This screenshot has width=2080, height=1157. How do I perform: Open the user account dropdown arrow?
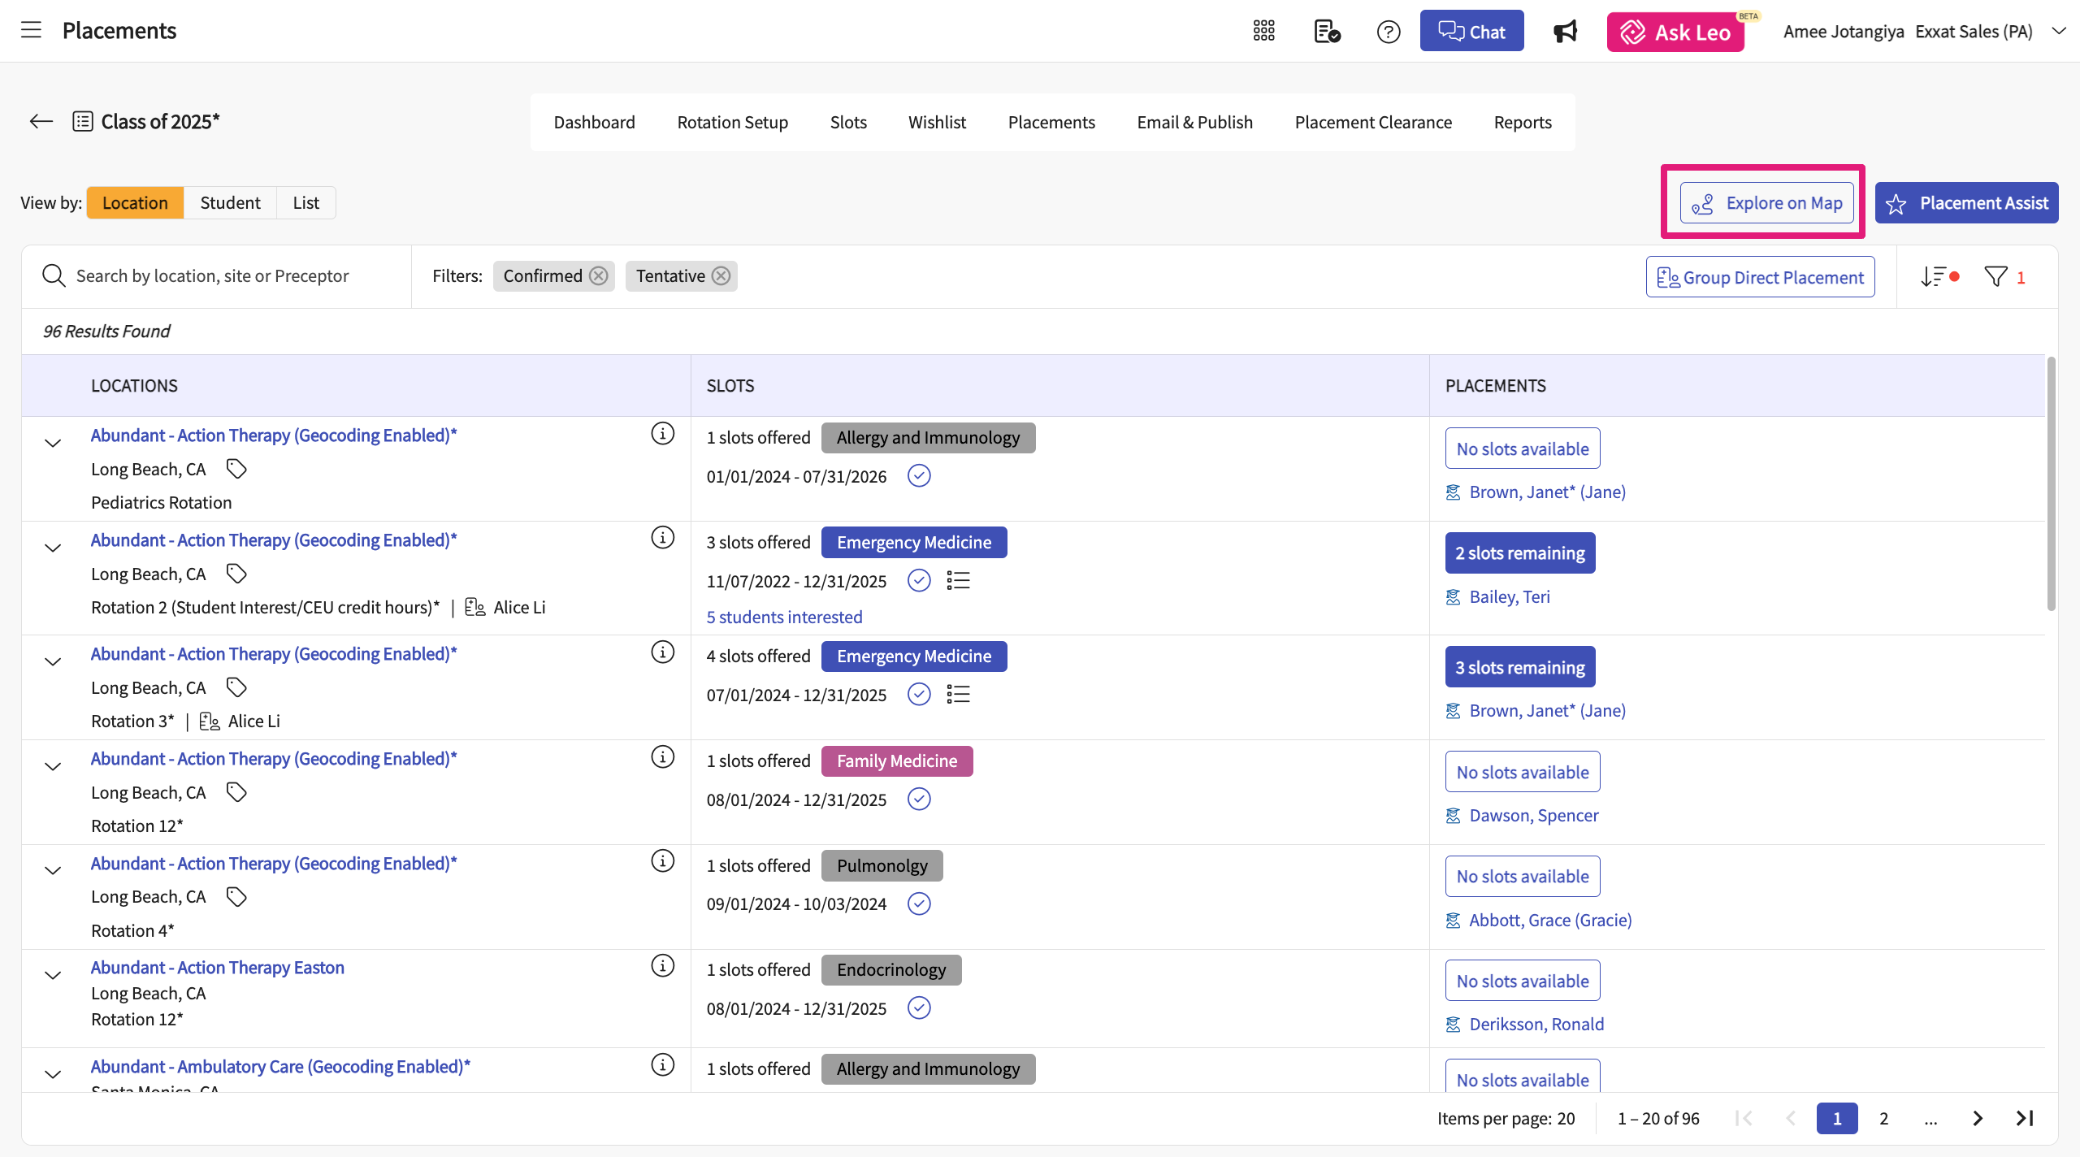coord(2058,31)
